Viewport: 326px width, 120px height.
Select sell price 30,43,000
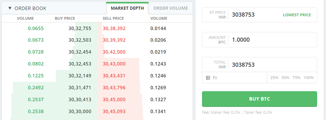coord(114,64)
